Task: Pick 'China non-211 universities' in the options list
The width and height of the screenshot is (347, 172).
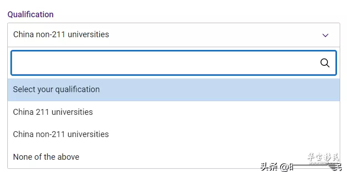Action: point(173,134)
